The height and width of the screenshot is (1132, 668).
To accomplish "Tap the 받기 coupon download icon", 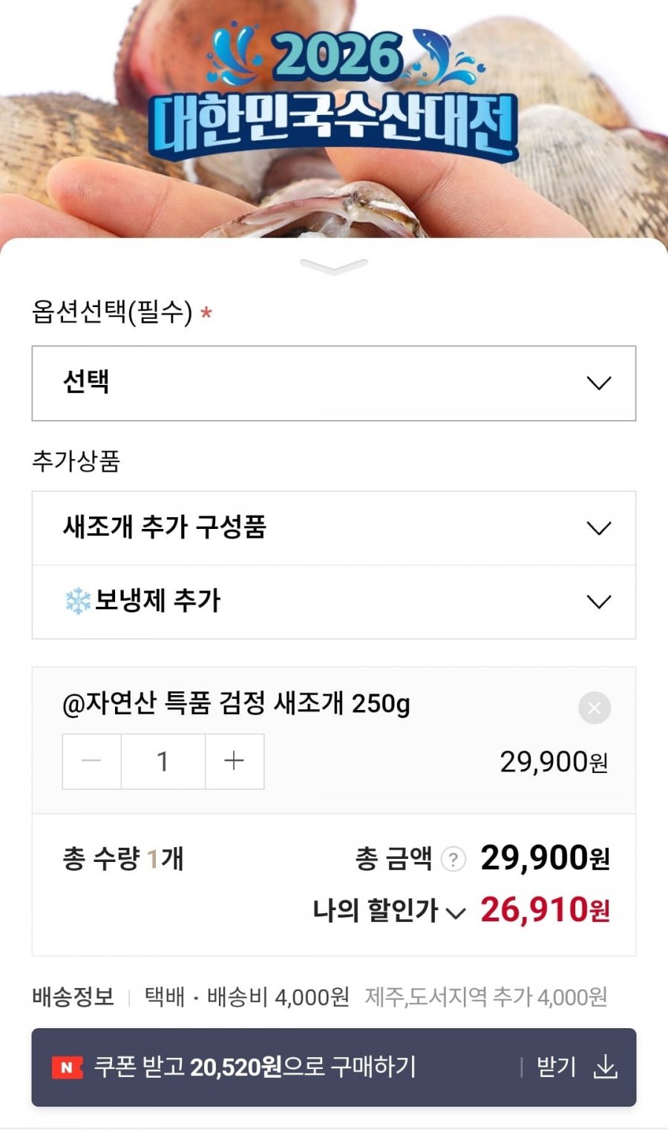I will point(606,1067).
